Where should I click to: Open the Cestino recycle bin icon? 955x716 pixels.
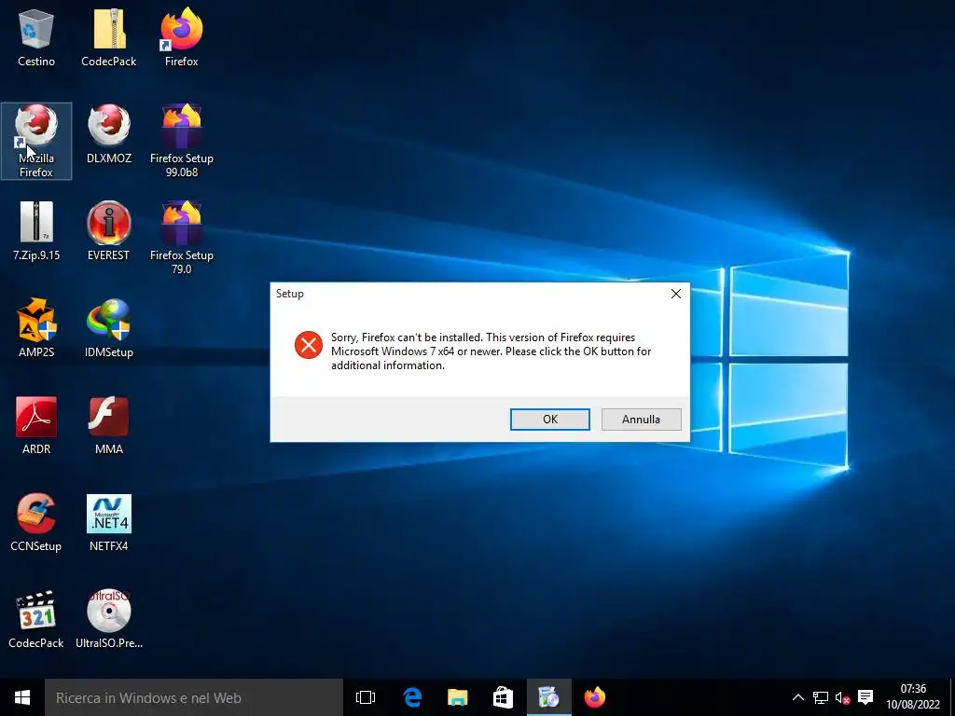[36, 36]
